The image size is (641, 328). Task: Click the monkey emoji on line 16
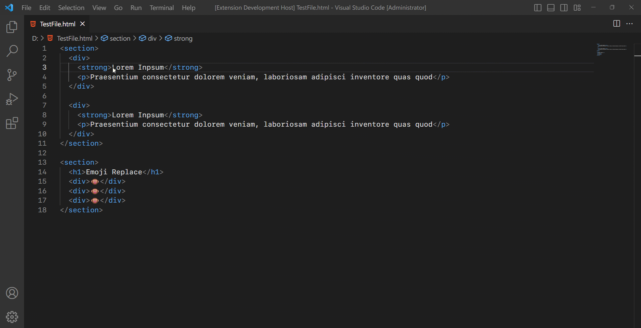(x=95, y=191)
